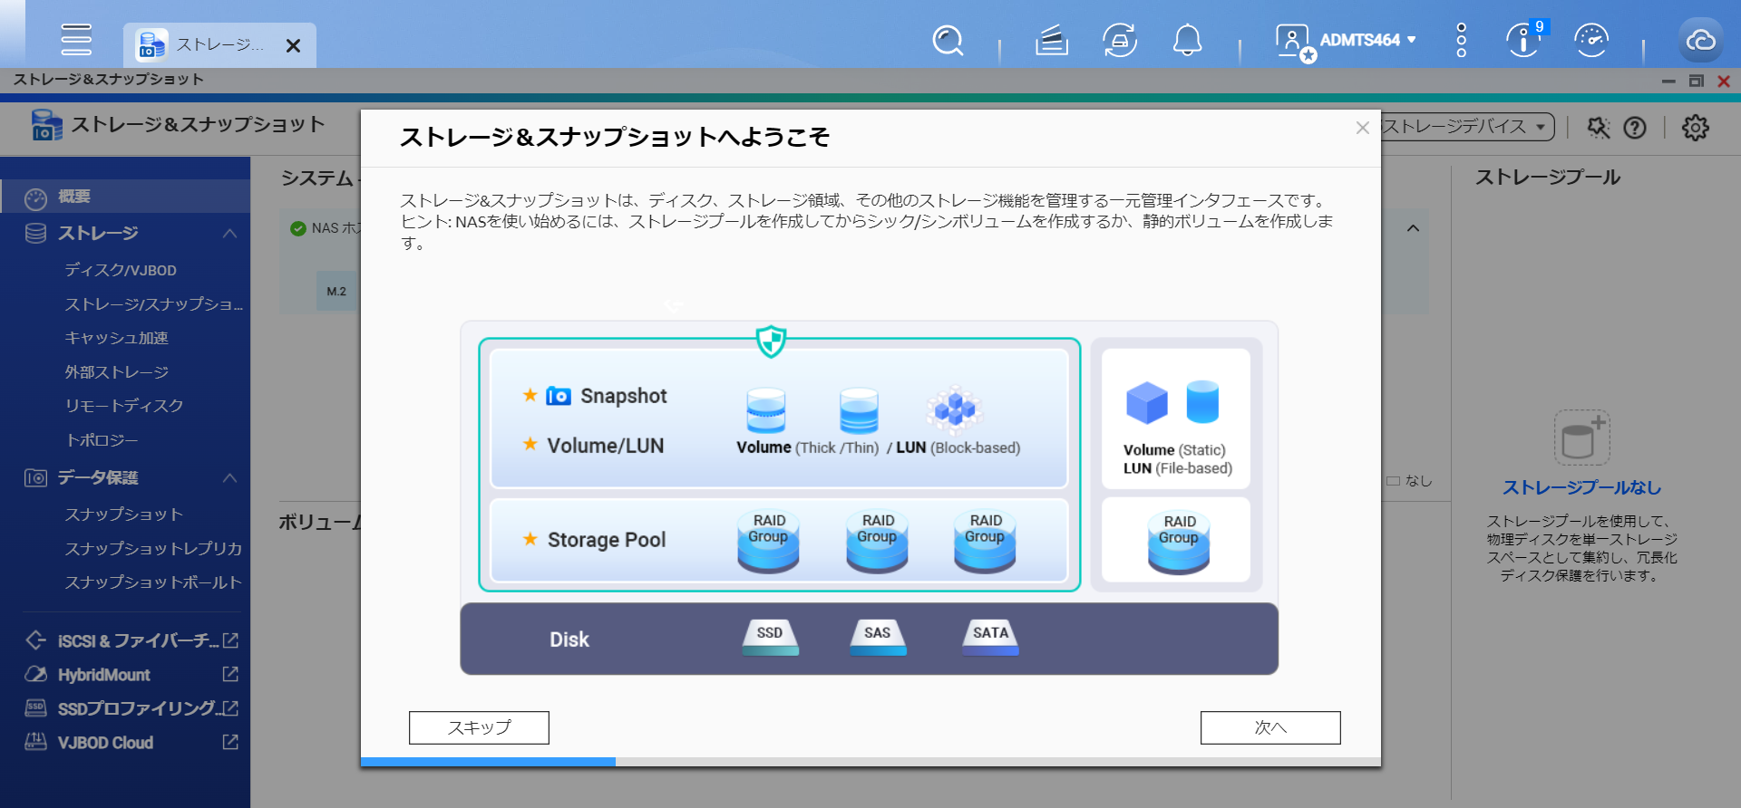Open background tasks icon
This screenshot has height=808, width=1741.
pyautogui.click(x=1052, y=41)
